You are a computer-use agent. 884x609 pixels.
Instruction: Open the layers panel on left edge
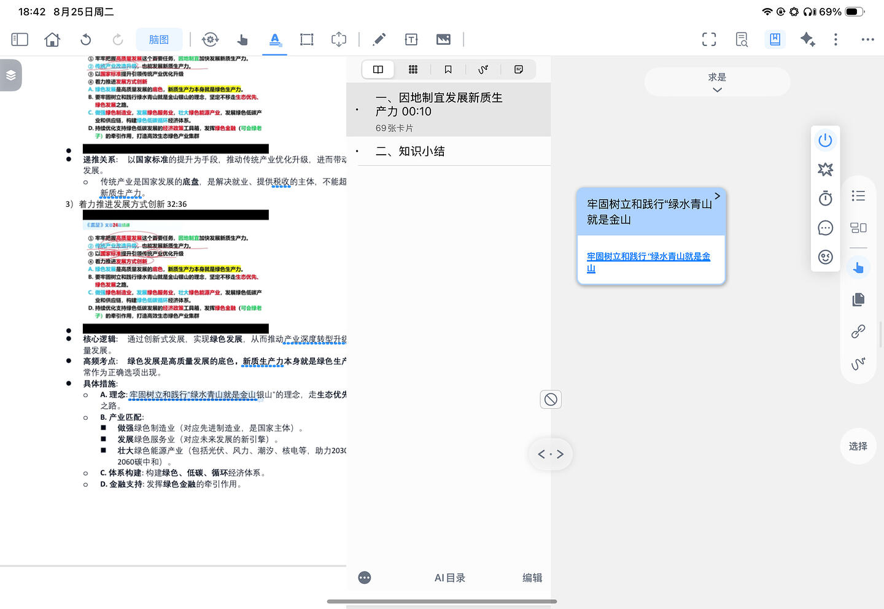click(x=11, y=75)
